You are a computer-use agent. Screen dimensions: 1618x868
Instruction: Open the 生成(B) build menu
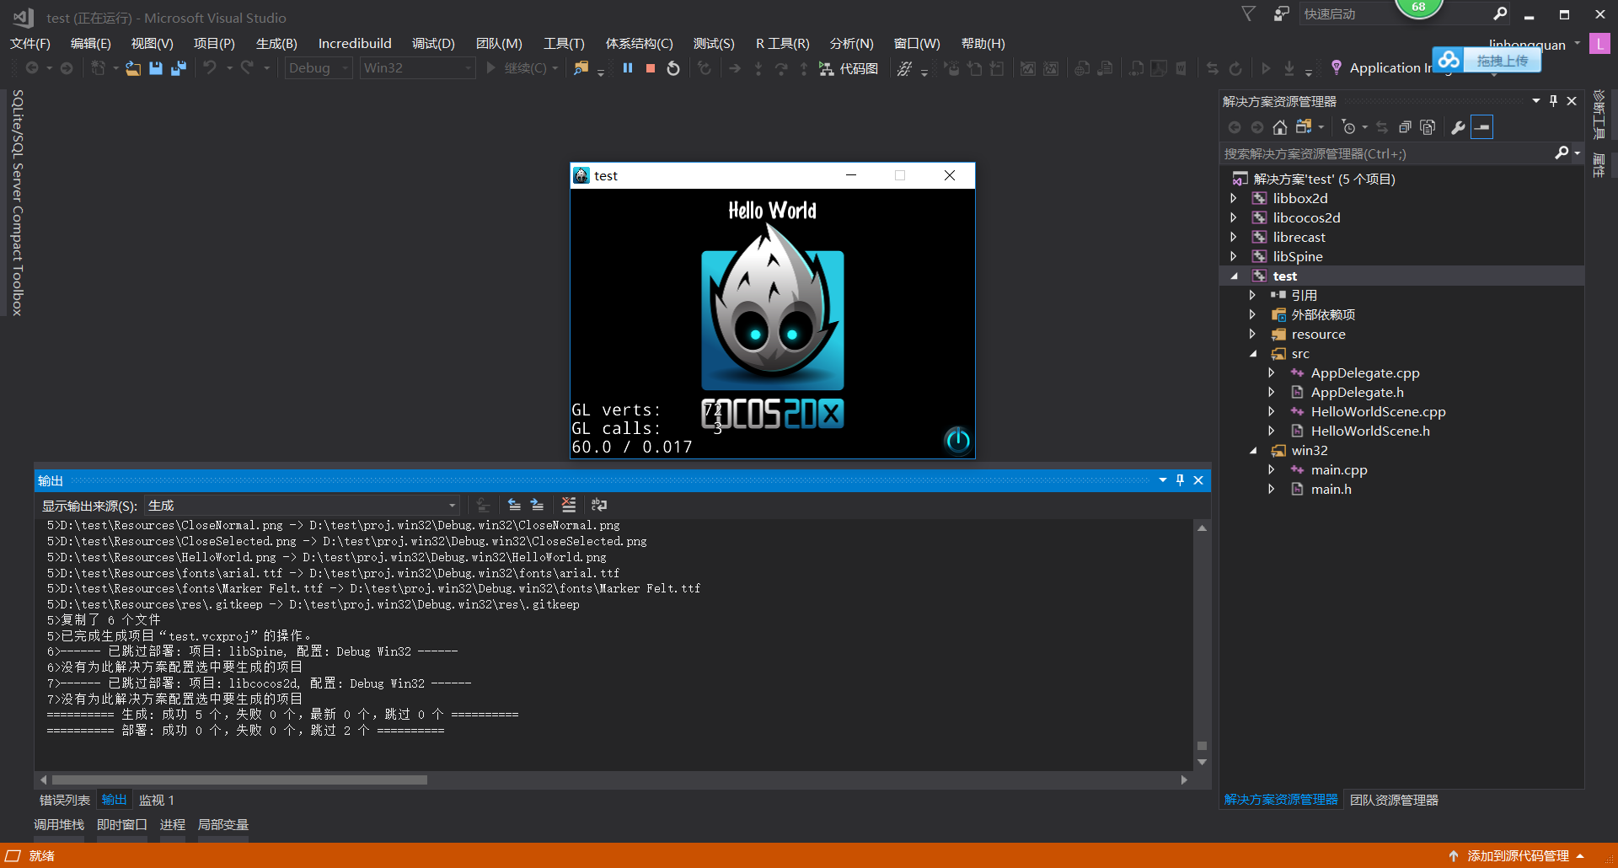(x=276, y=44)
